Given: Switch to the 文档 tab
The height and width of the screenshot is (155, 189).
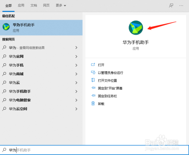Looking at the screenshot, I should coord(34,5).
